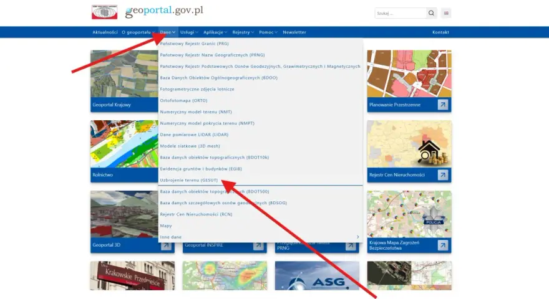Open the Aktualności menu item
This screenshot has width=549, height=299.
[x=105, y=32]
